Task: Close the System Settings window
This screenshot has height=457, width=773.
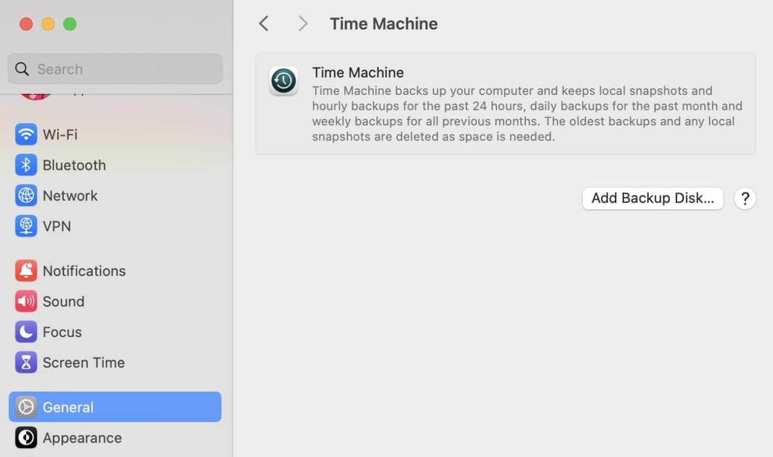Action: coord(26,24)
